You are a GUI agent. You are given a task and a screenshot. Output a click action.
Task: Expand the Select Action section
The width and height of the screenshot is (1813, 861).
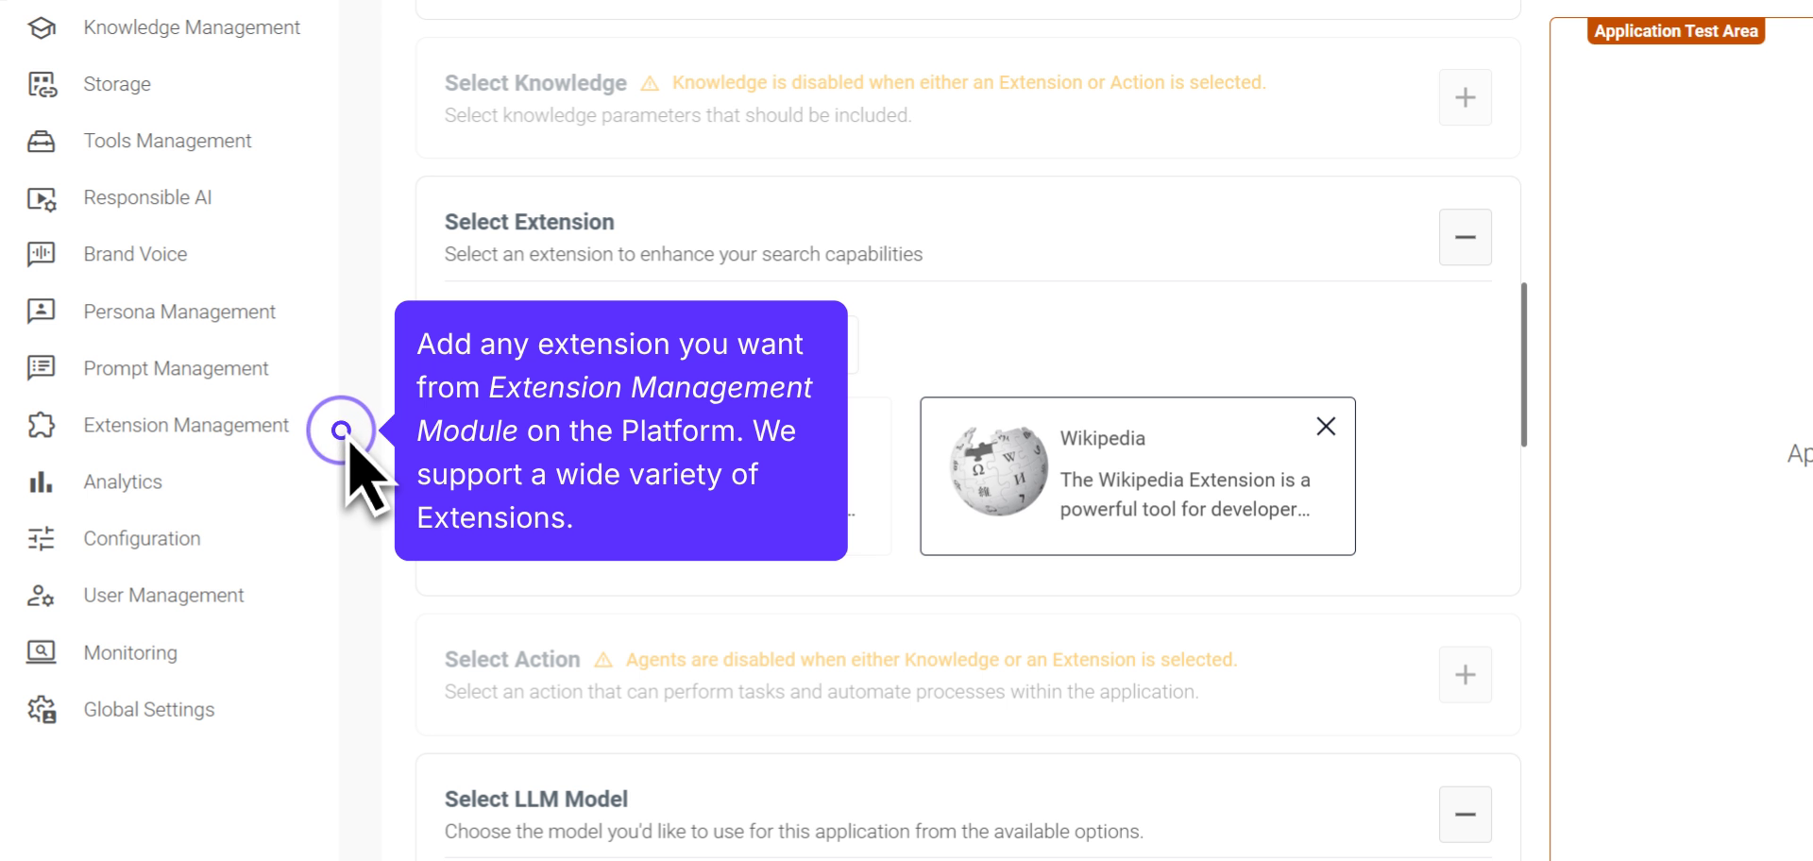coord(1465,674)
